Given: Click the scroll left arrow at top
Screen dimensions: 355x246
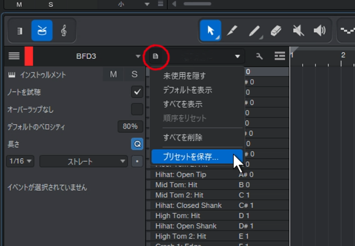Looking at the screenshot, I should pos(174,4).
